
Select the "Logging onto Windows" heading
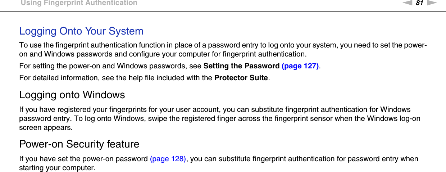click(x=72, y=95)
